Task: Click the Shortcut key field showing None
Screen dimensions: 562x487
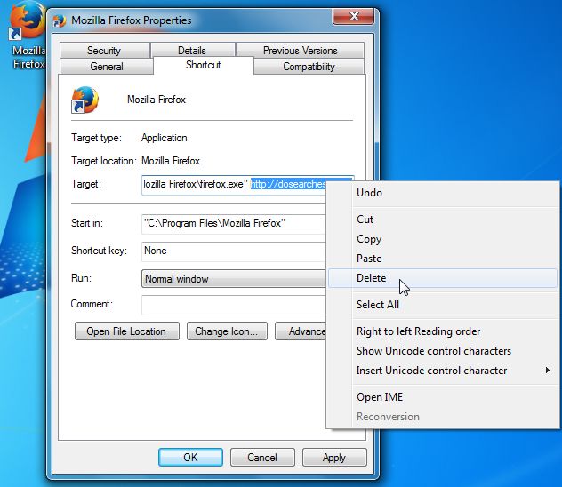Action: point(234,251)
